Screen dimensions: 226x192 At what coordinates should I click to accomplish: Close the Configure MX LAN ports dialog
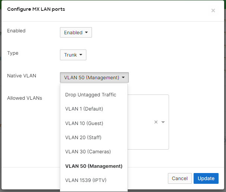[213, 10]
